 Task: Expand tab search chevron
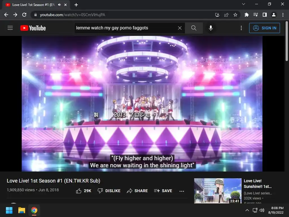tap(244, 4)
